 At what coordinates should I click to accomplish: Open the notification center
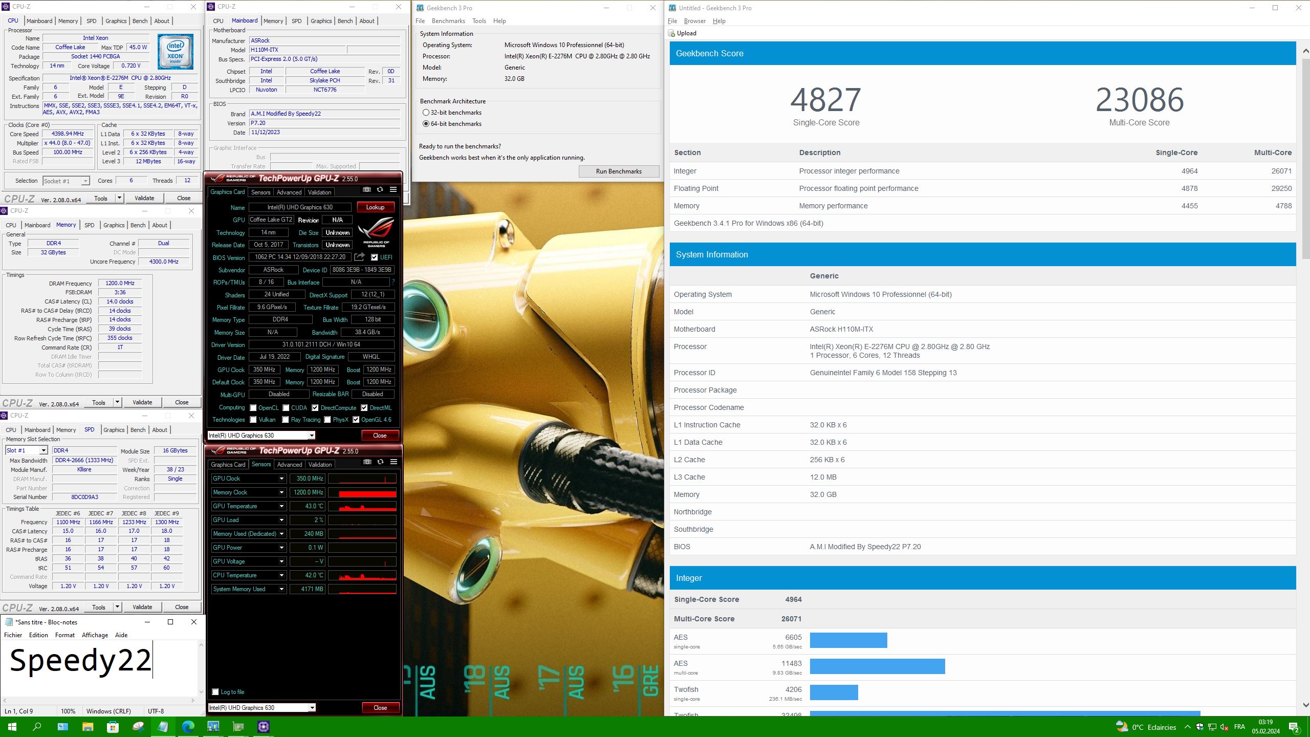(1295, 727)
